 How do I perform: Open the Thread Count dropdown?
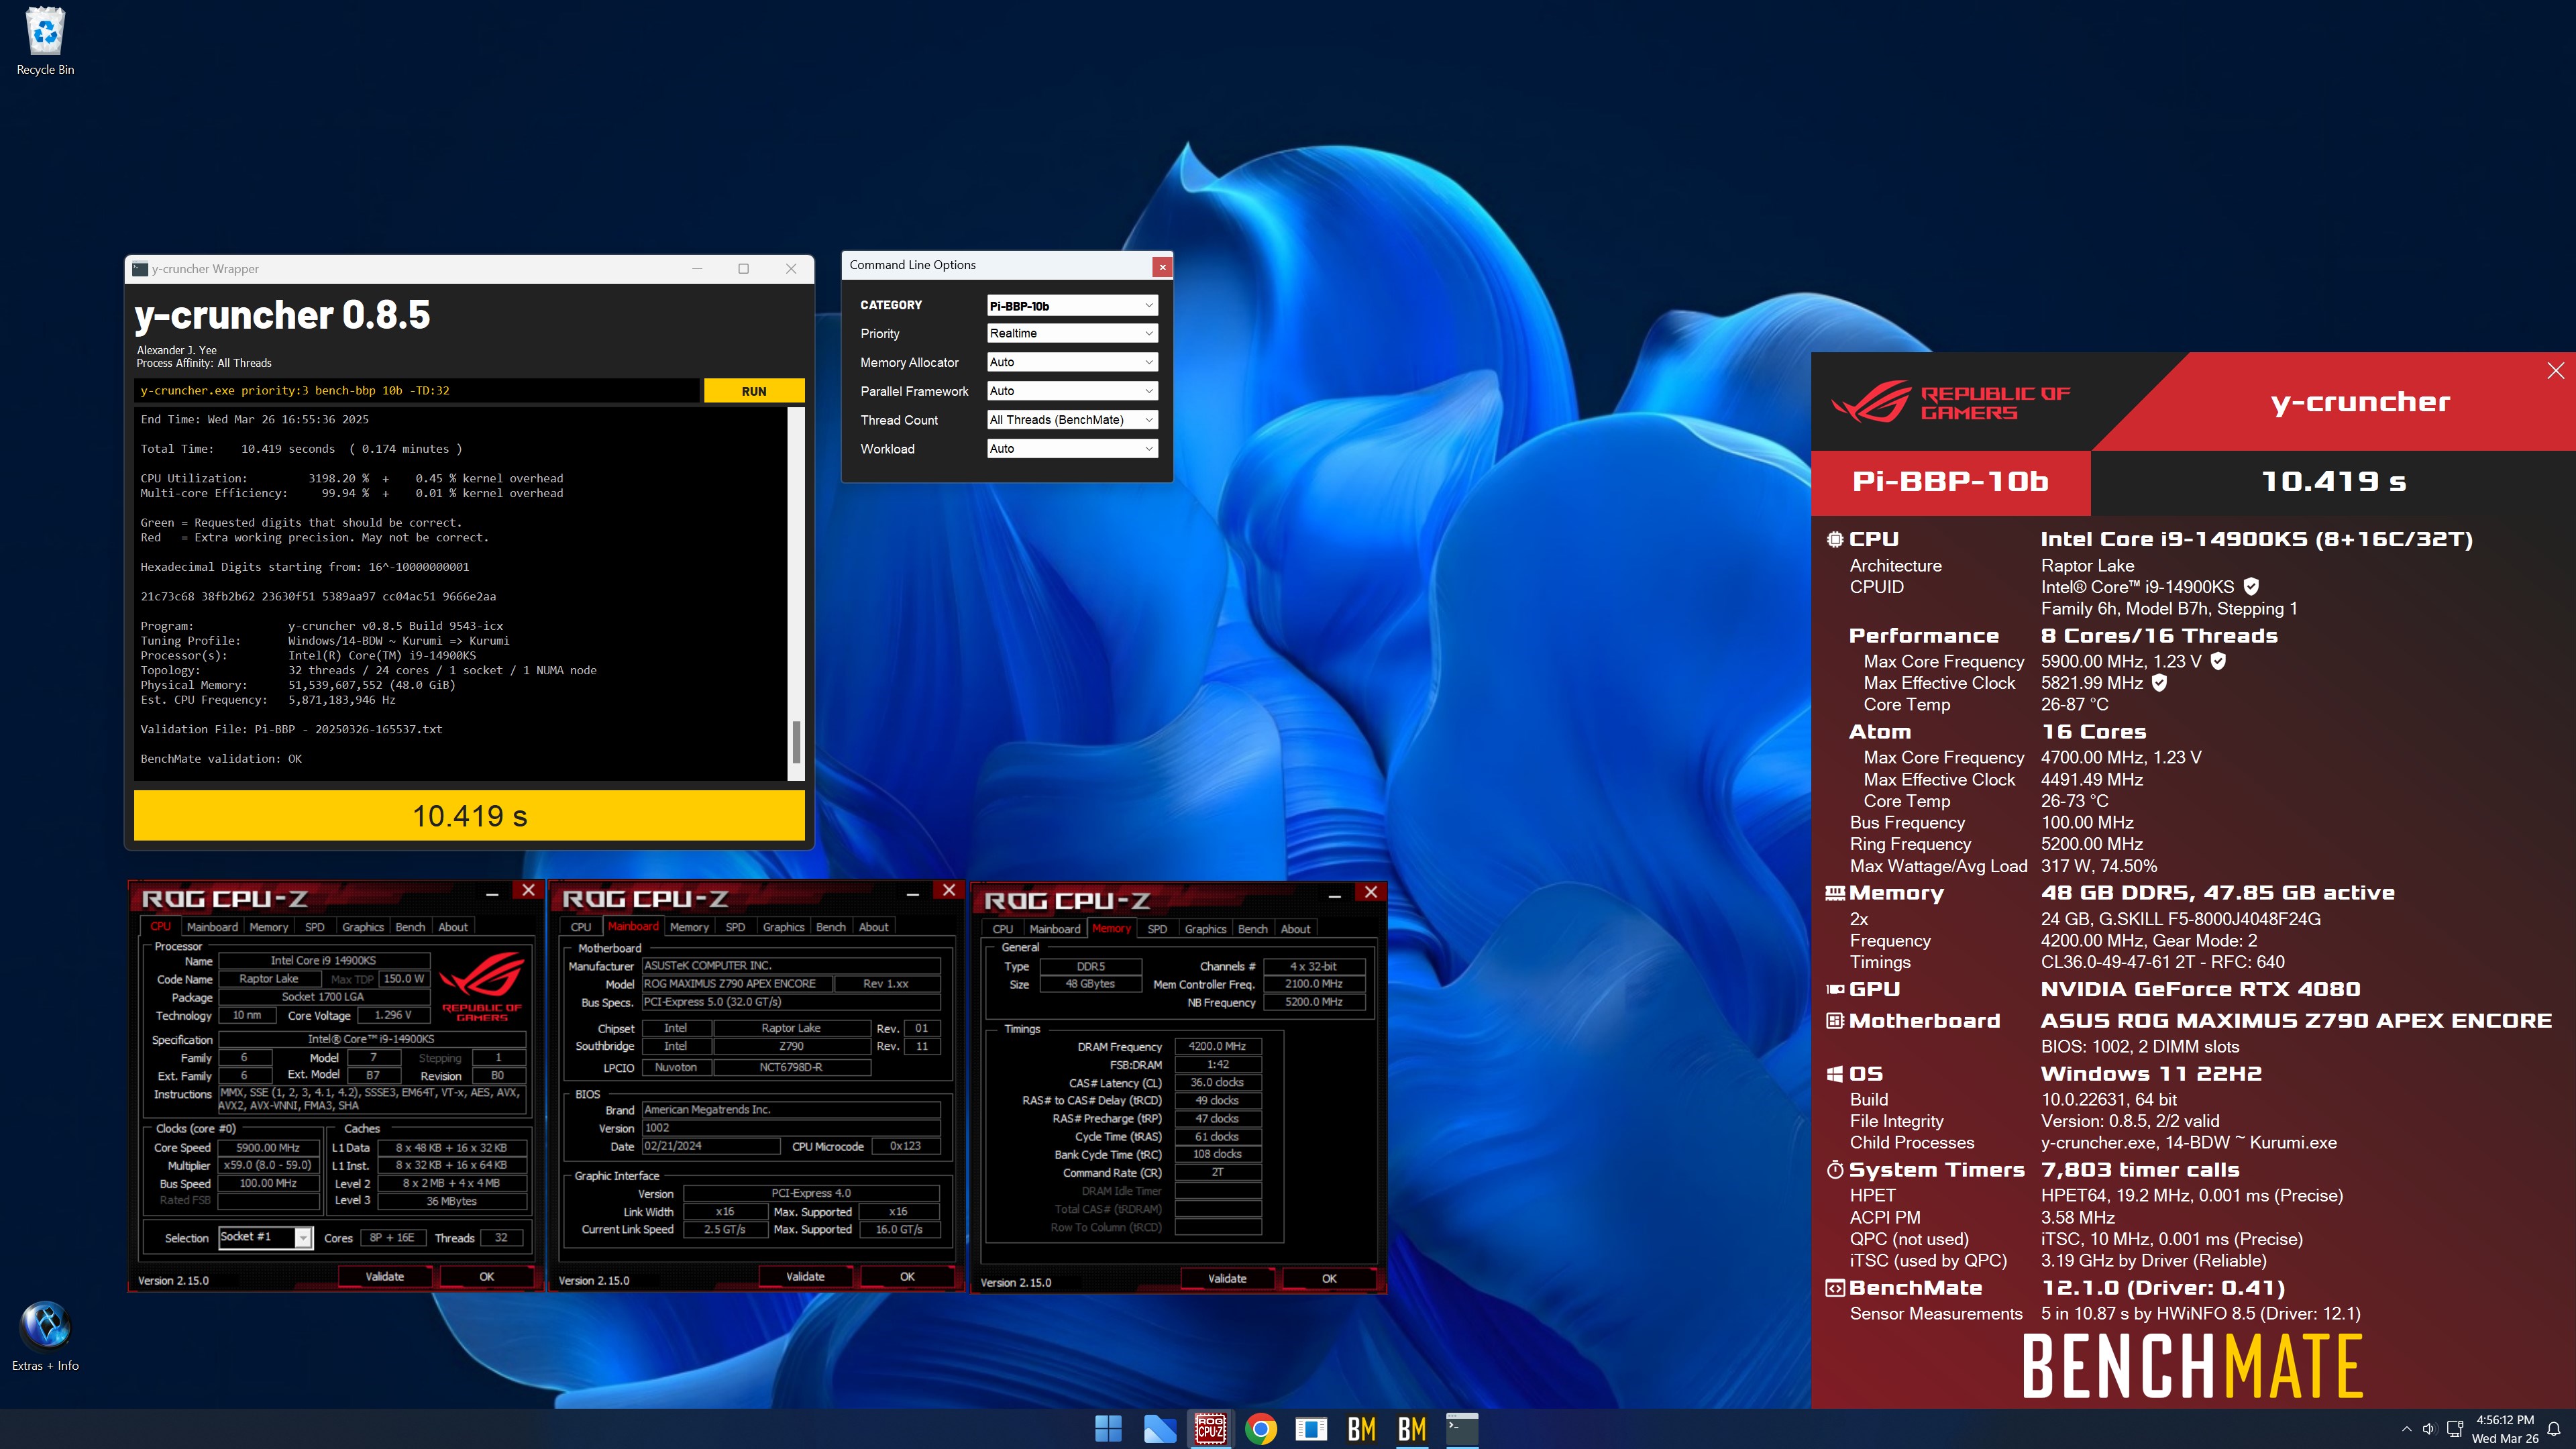1071,420
